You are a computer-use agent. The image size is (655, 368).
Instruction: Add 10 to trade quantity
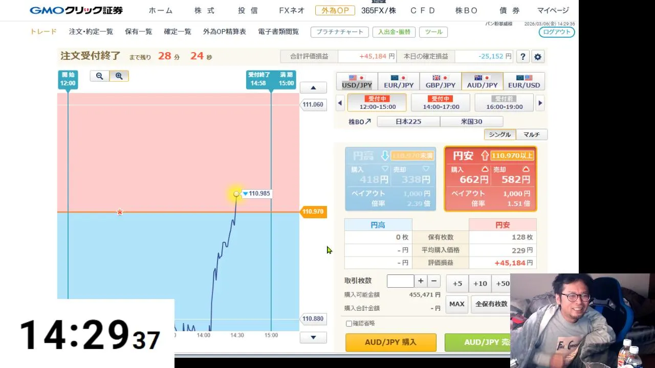480,284
